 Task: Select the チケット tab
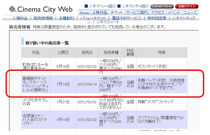[x=117, y=13]
